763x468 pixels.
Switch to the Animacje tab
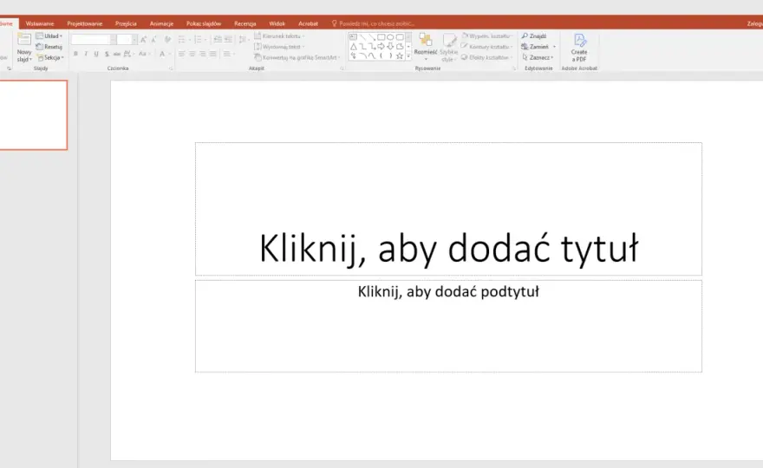(161, 23)
